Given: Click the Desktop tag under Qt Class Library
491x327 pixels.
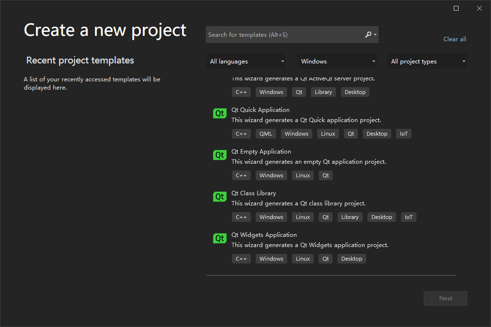Looking at the screenshot, I should click(x=382, y=217).
